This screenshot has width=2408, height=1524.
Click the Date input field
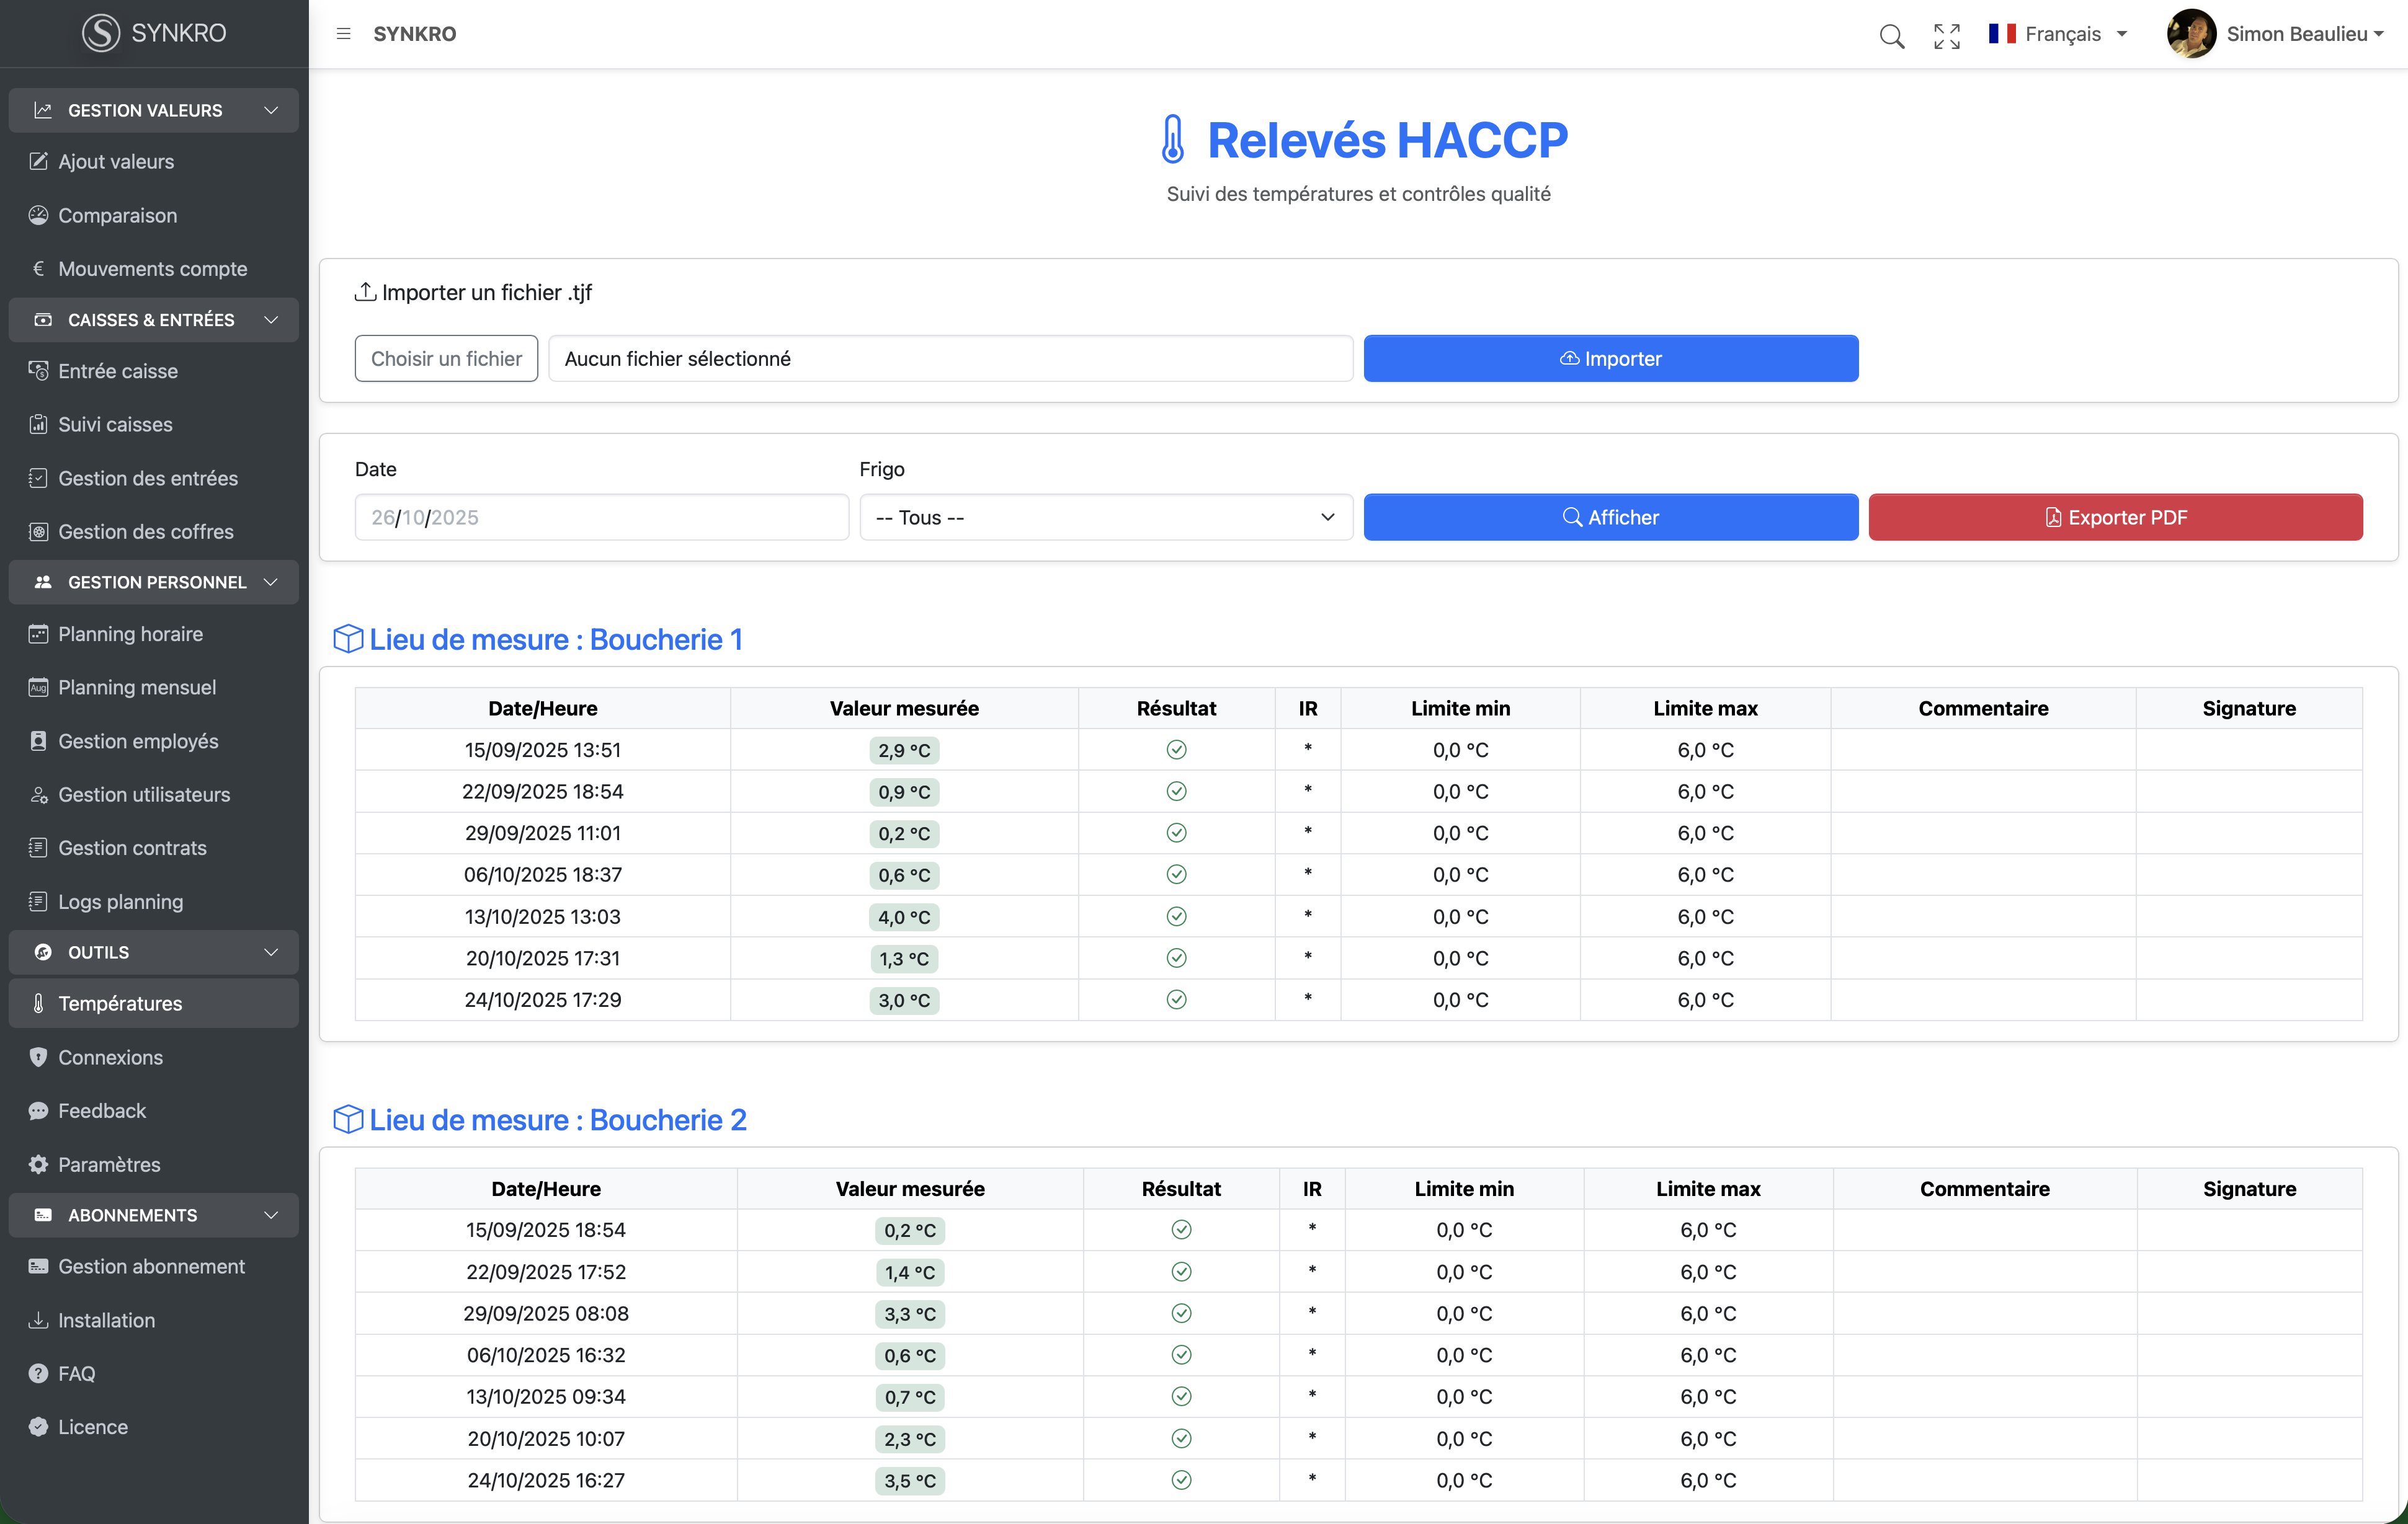click(x=601, y=518)
